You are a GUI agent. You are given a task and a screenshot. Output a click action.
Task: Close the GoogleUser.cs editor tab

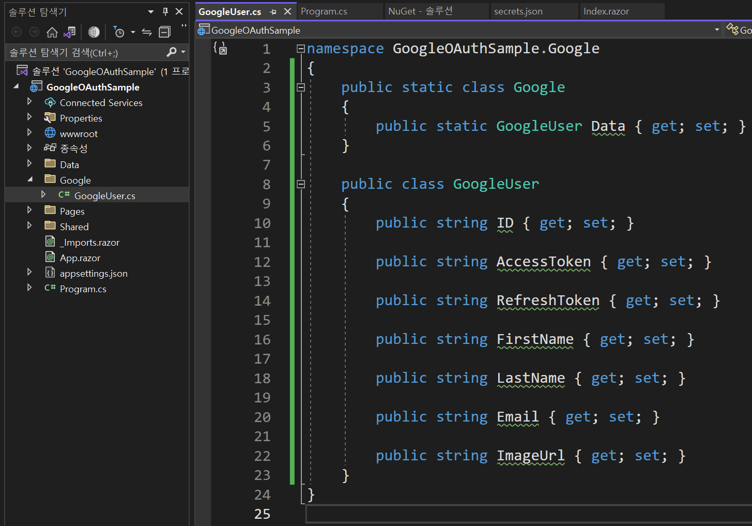coord(288,11)
